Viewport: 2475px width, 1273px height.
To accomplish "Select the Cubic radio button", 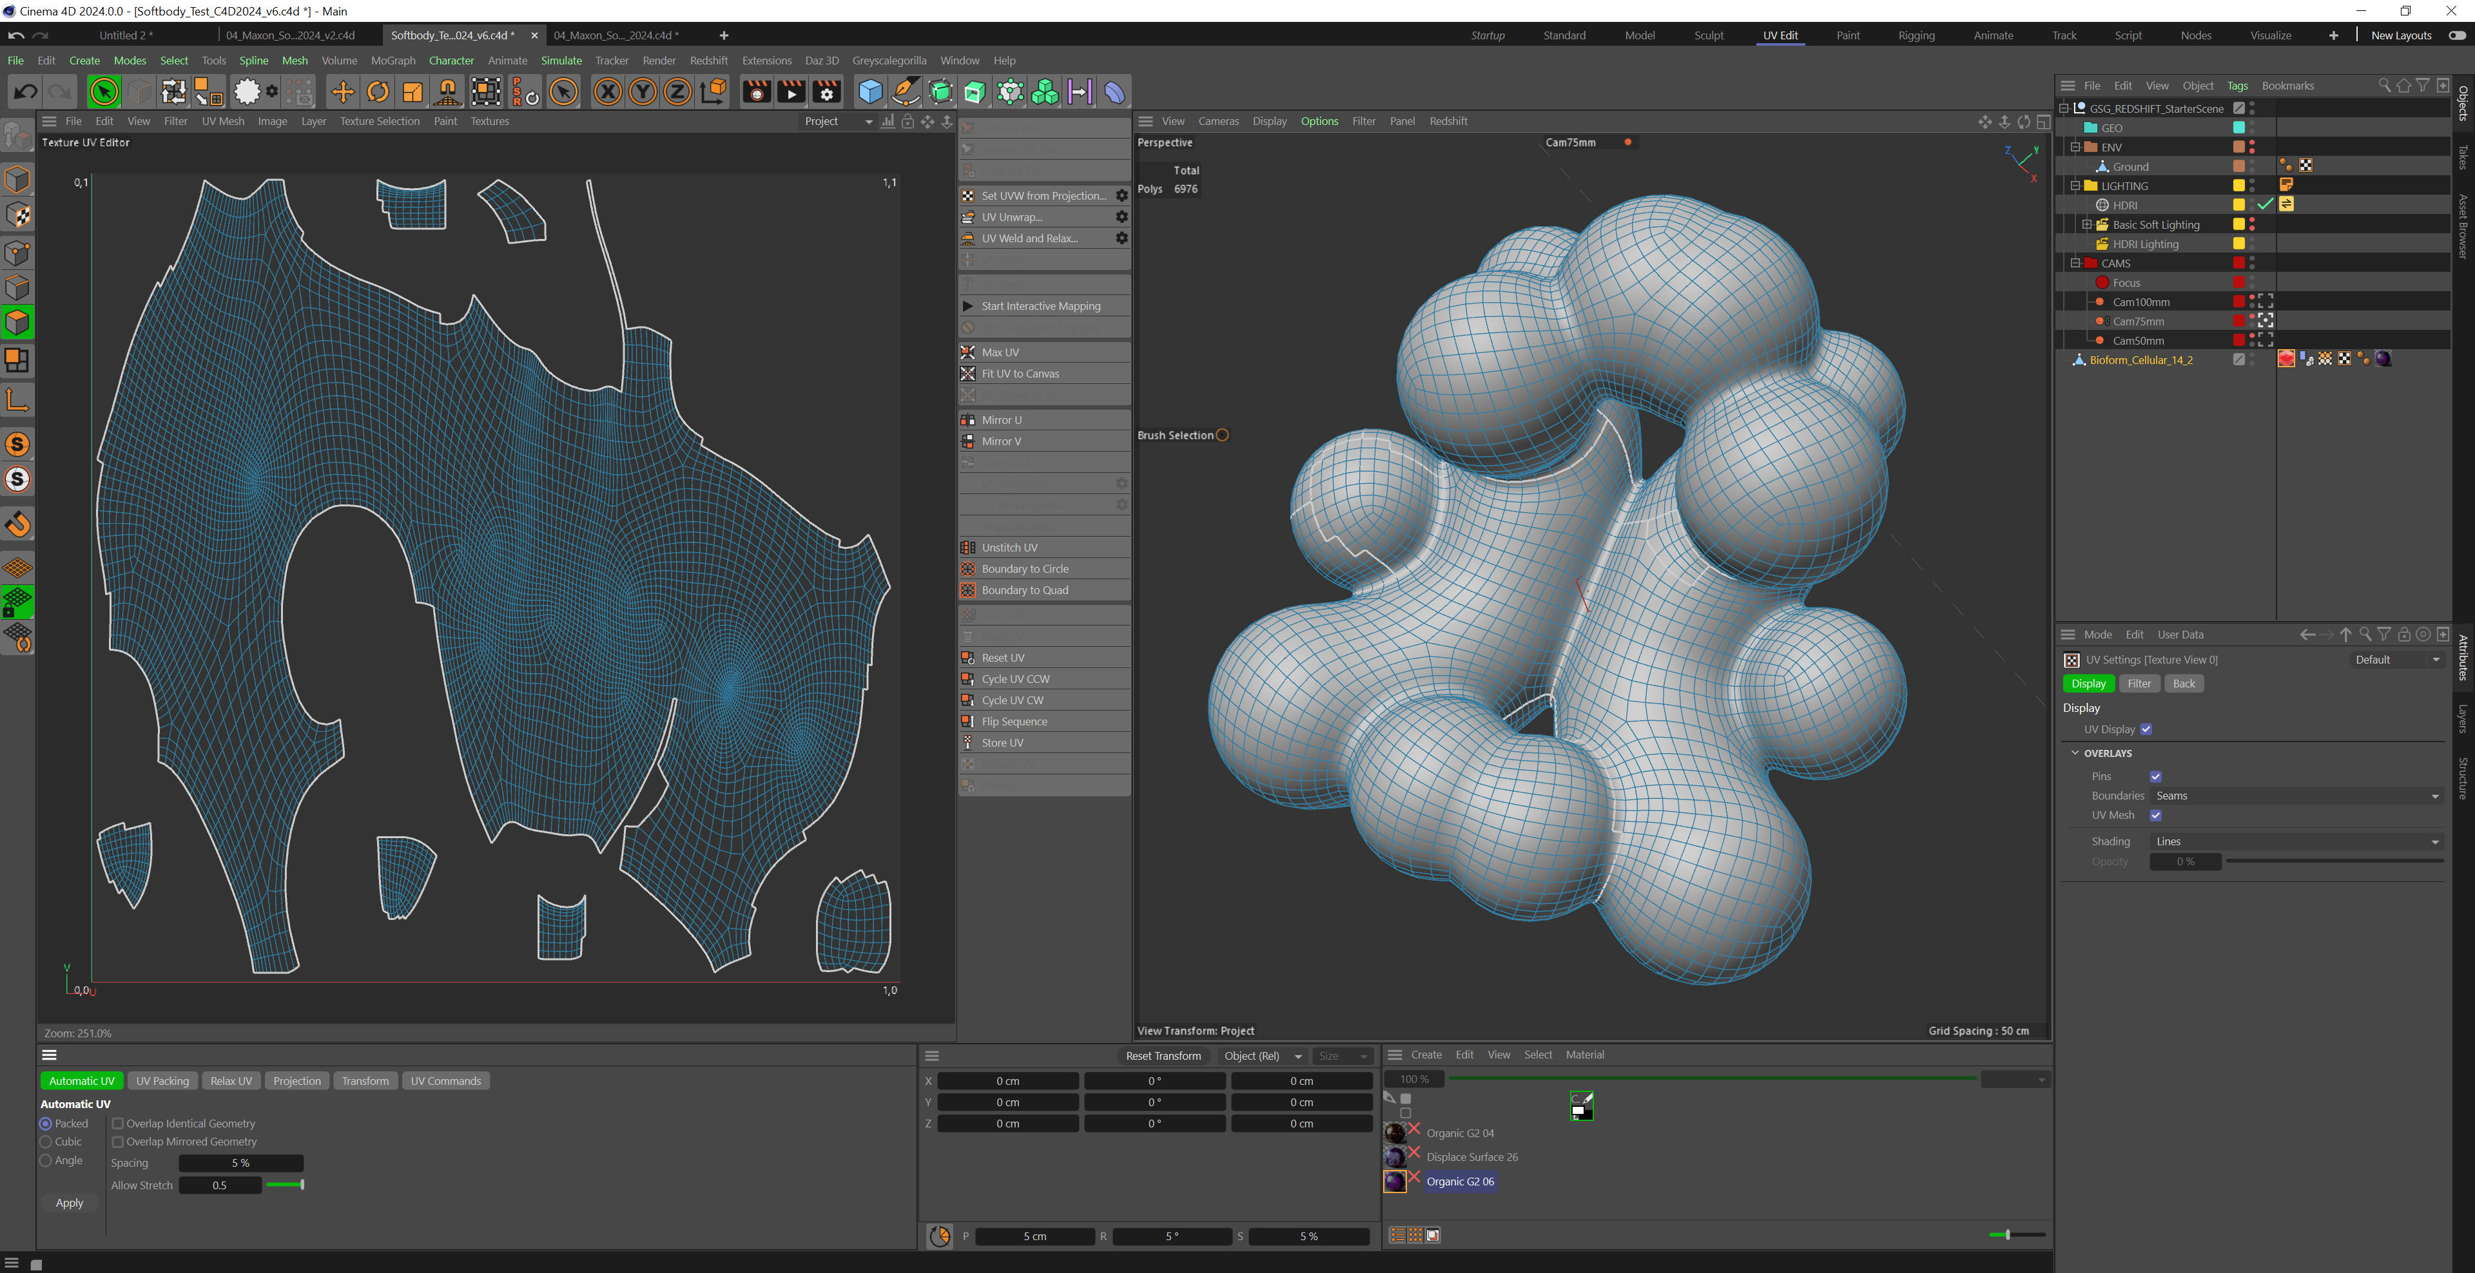I will [x=45, y=1142].
